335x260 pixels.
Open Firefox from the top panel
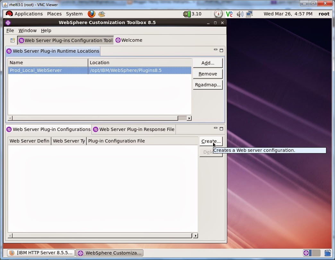tap(91, 14)
